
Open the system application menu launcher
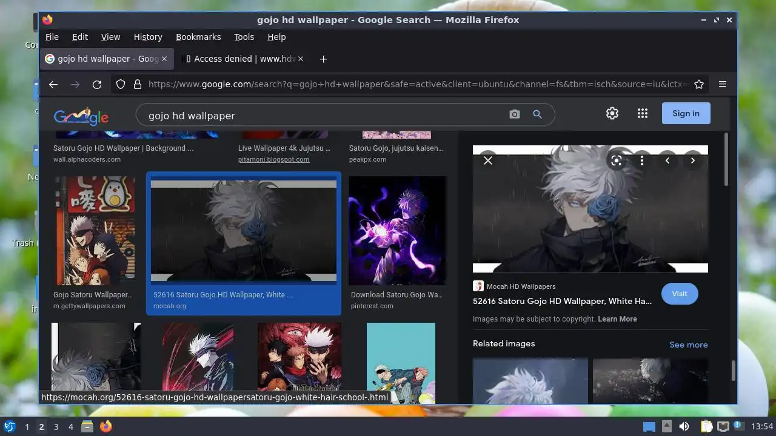(9, 426)
